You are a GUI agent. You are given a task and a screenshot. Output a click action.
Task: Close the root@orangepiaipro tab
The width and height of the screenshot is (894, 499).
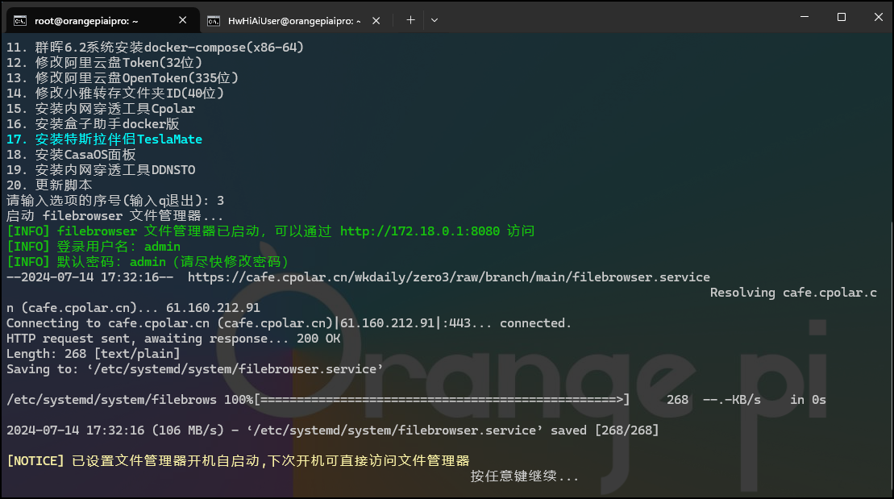(182, 20)
